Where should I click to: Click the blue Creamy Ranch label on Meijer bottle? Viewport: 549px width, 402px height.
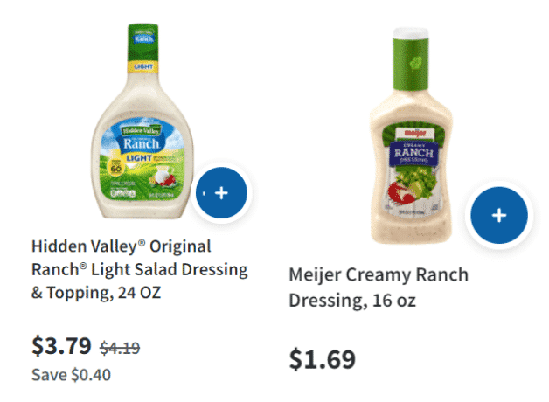413,154
